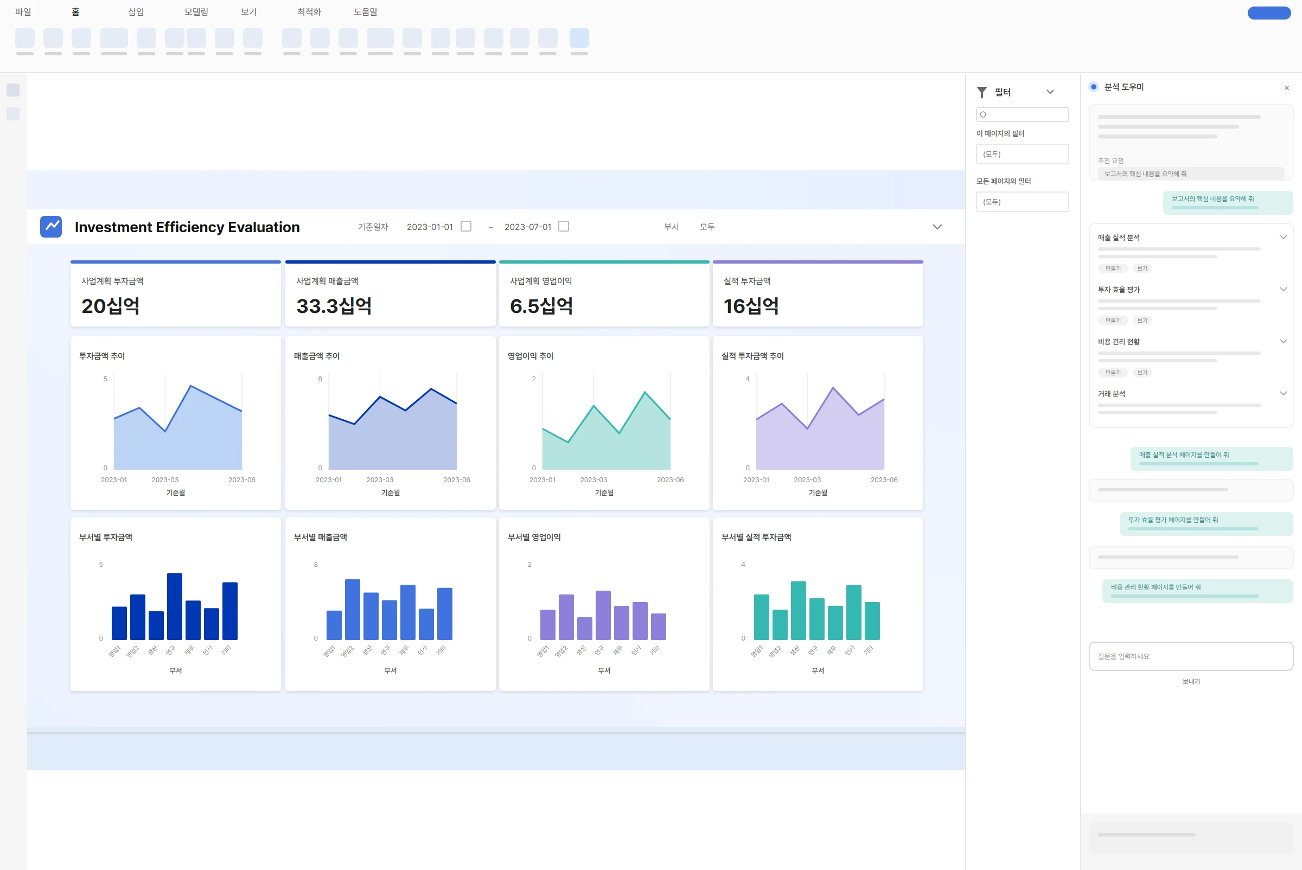Expand the 거래 분석 section
Viewport: 1302px width, 870px height.
(1283, 393)
